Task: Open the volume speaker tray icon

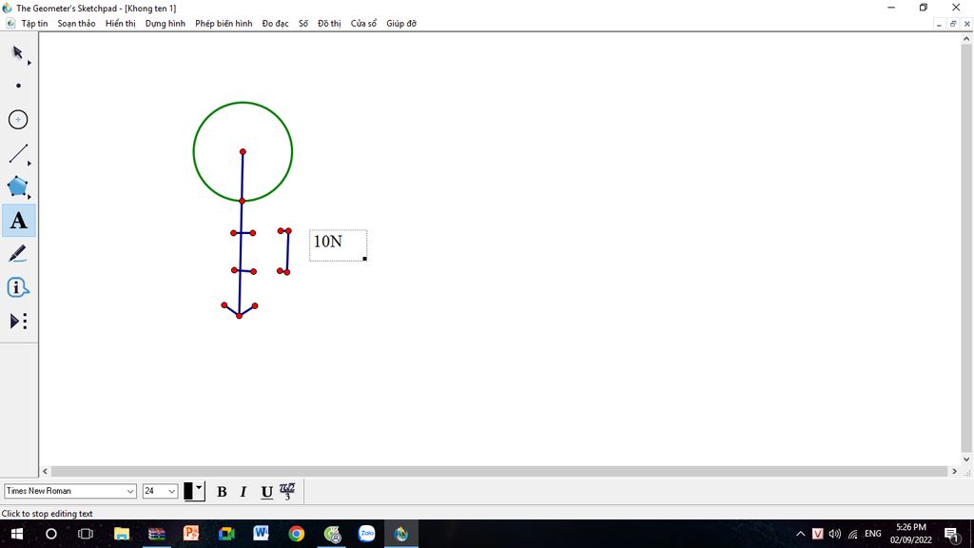Action: (835, 534)
